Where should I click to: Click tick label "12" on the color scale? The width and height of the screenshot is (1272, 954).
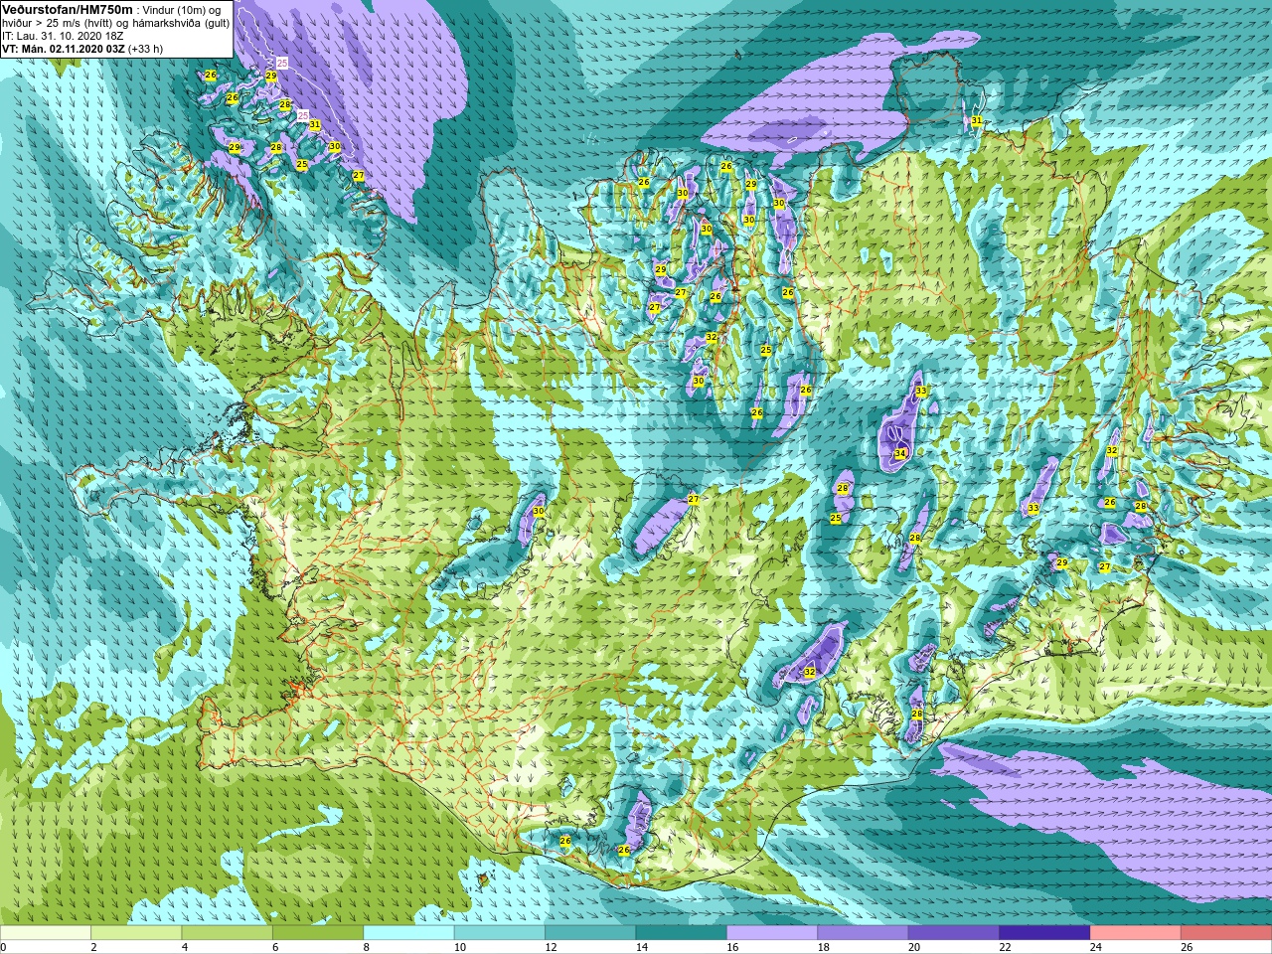551,947
